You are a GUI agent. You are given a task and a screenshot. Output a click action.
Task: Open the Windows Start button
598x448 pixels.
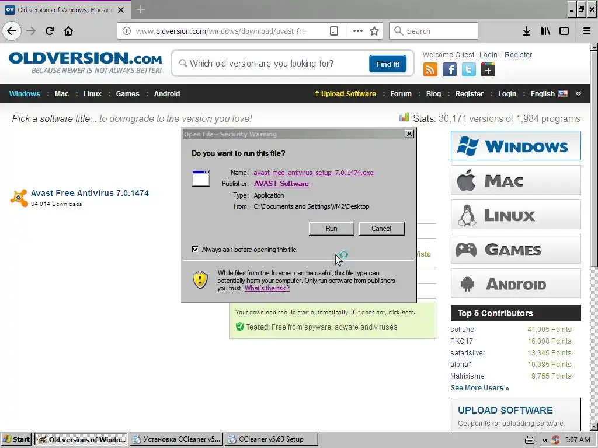coord(16,440)
